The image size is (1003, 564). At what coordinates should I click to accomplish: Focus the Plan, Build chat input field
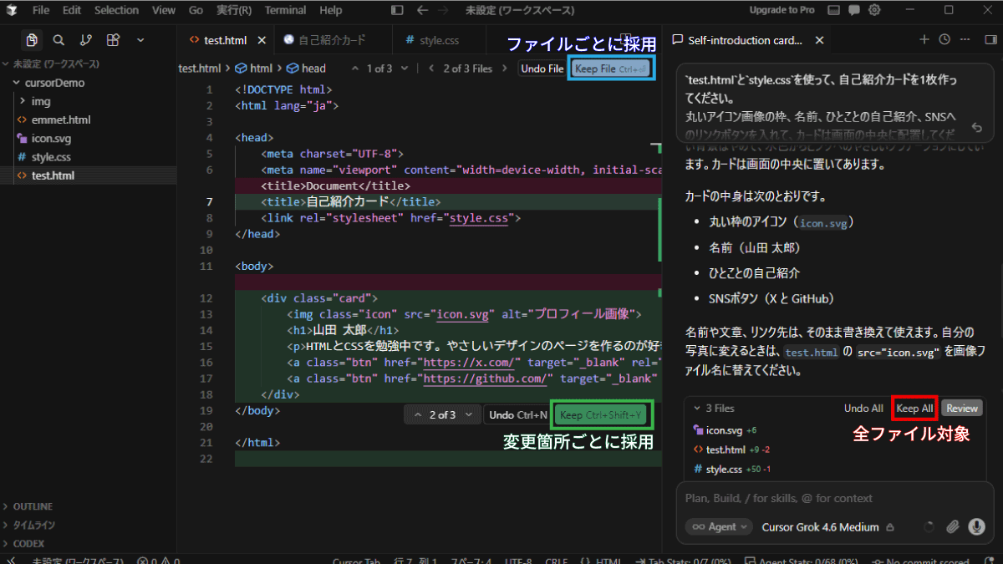[832, 498]
